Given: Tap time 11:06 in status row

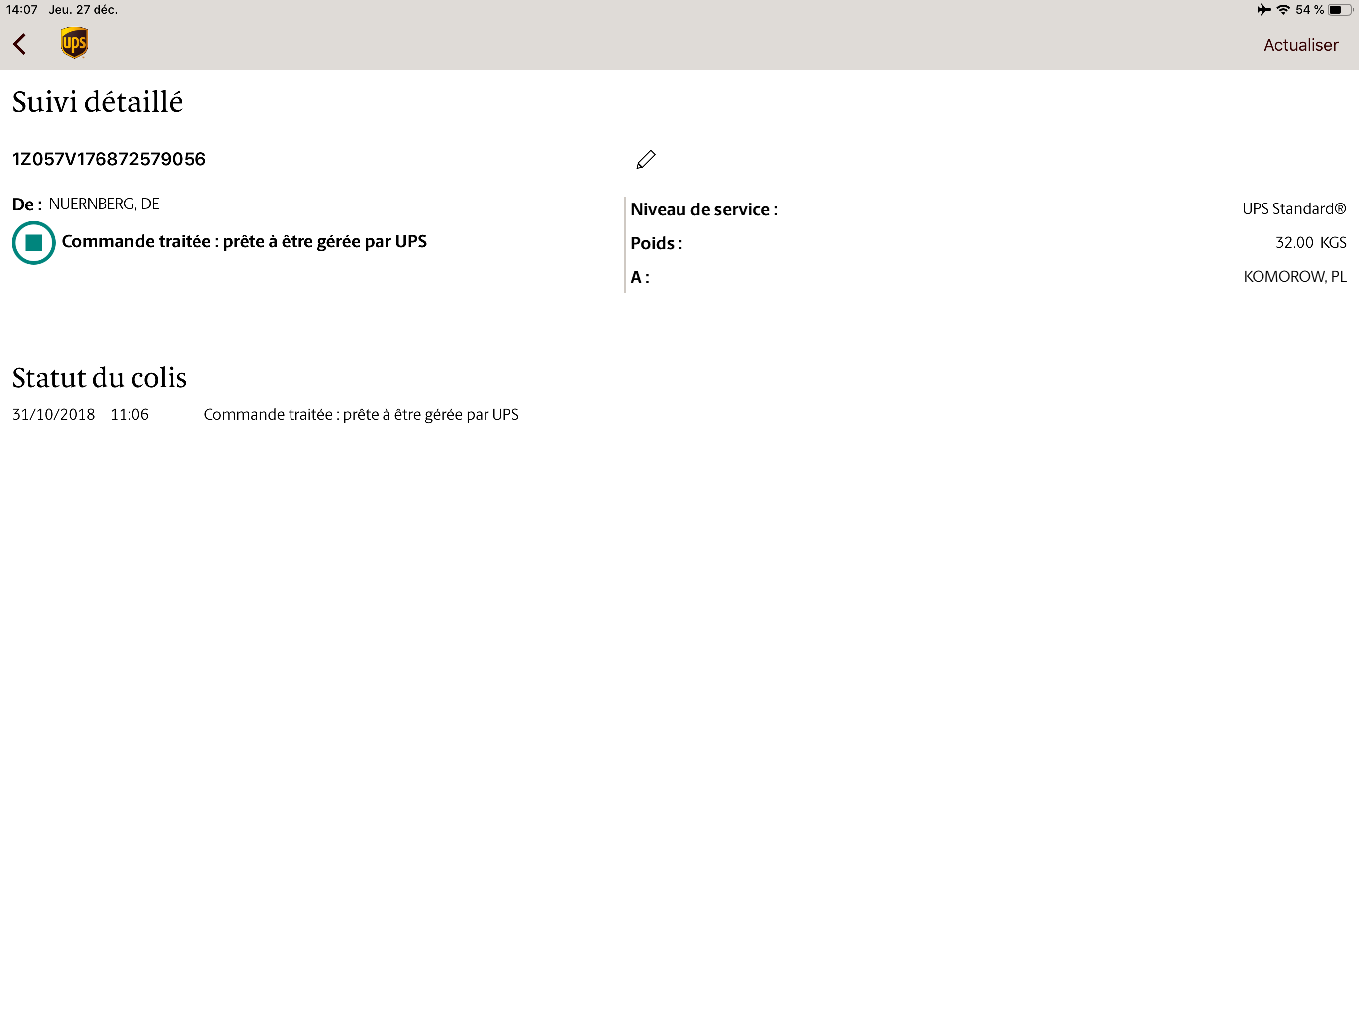Looking at the screenshot, I should pos(130,415).
